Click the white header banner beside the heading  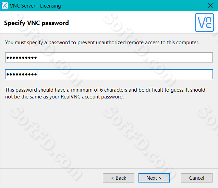click(131, 23)
